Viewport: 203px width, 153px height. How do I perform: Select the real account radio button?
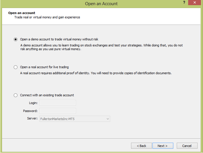pos(15,67)
